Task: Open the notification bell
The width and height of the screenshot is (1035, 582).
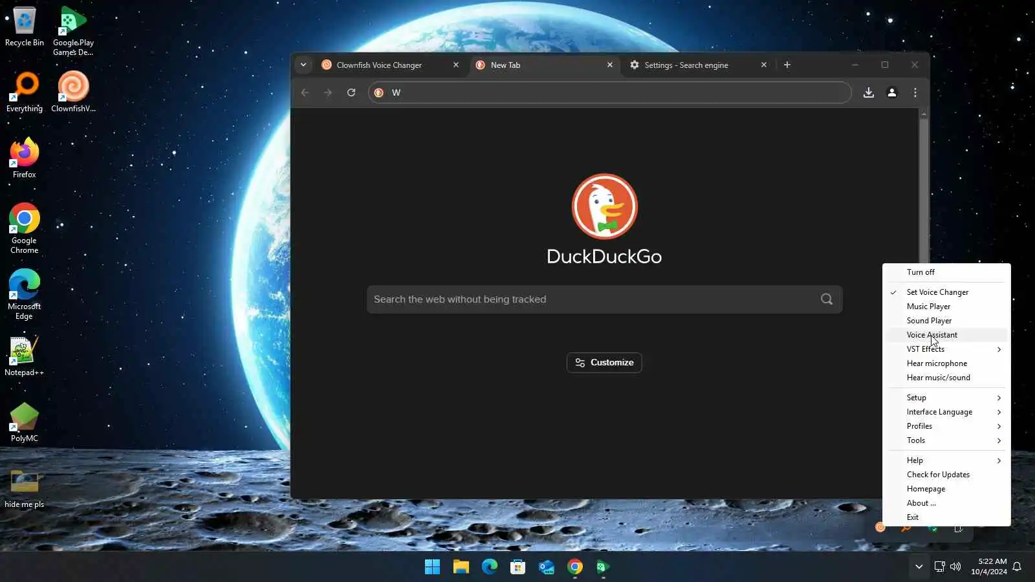Action: click(1017, 567)
